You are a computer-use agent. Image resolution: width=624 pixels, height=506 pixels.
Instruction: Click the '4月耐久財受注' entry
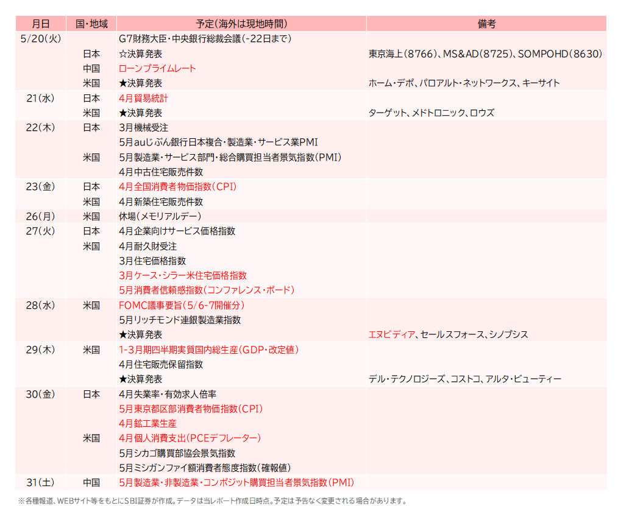[x=147, y=247]
